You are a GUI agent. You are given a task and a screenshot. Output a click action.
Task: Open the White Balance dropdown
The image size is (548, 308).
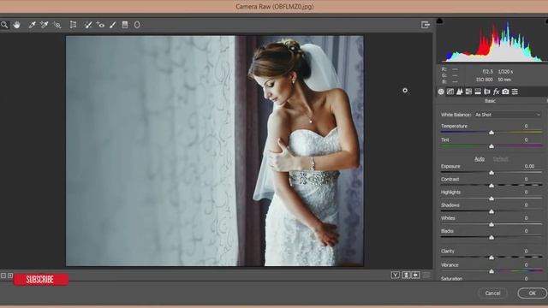pyautogui.click(x=508, y=115)
